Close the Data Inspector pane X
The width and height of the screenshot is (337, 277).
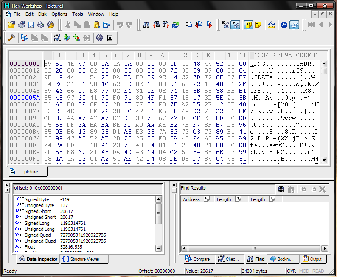pyautogui.click(x=7, y=185)
